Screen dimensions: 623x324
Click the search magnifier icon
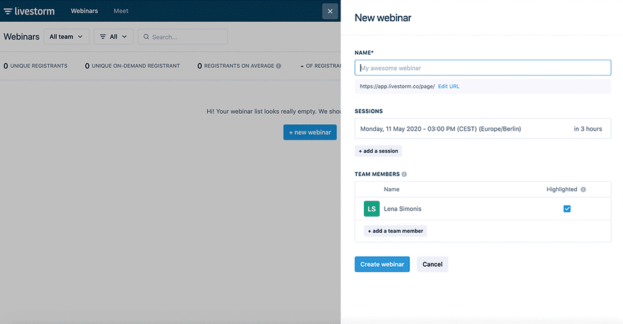pyautogui.click(x=146, y=37)
